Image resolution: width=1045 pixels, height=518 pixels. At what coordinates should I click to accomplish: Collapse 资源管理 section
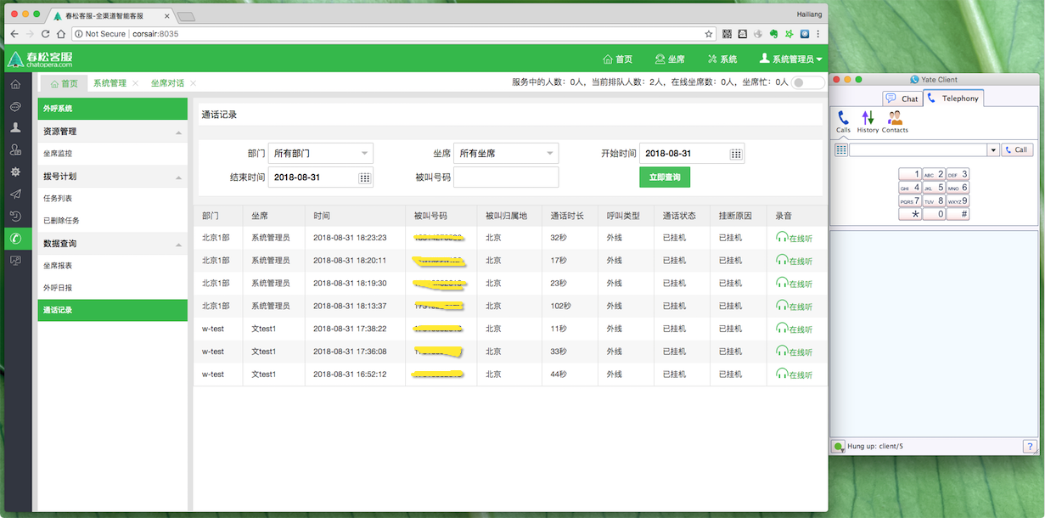coord(178,132)
